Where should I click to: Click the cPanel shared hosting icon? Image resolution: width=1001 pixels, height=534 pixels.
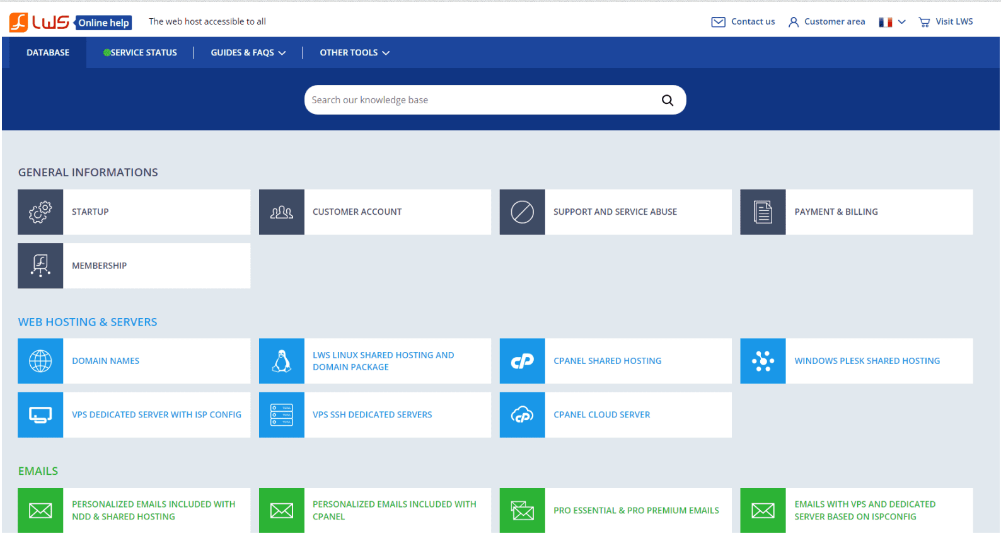coord(523,361)
